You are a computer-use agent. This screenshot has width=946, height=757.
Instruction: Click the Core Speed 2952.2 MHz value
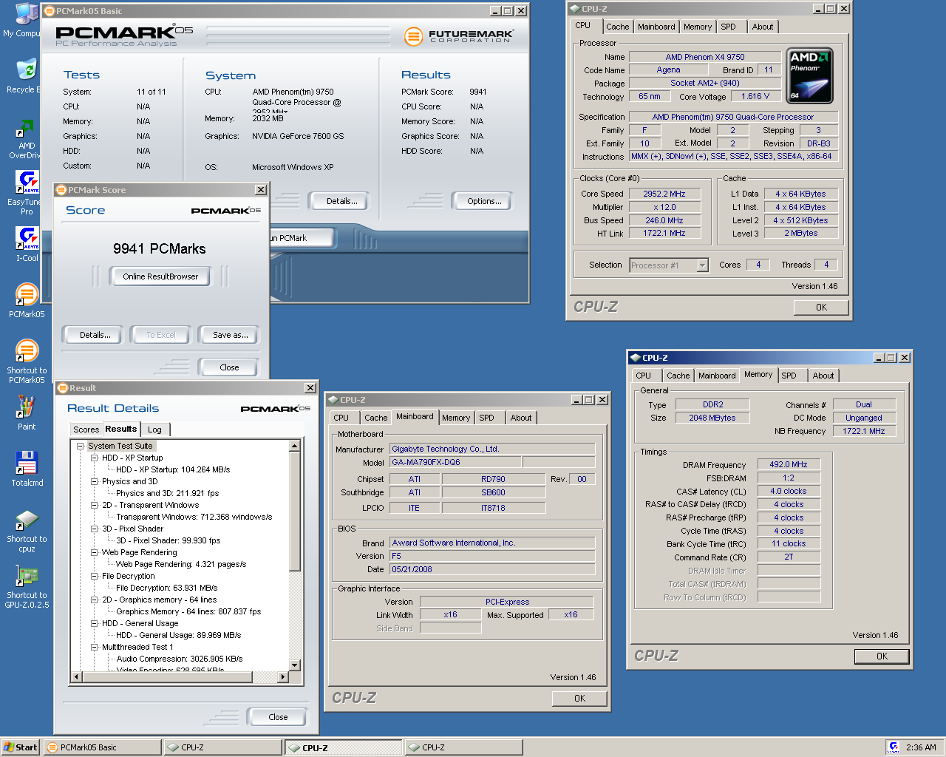664,194
